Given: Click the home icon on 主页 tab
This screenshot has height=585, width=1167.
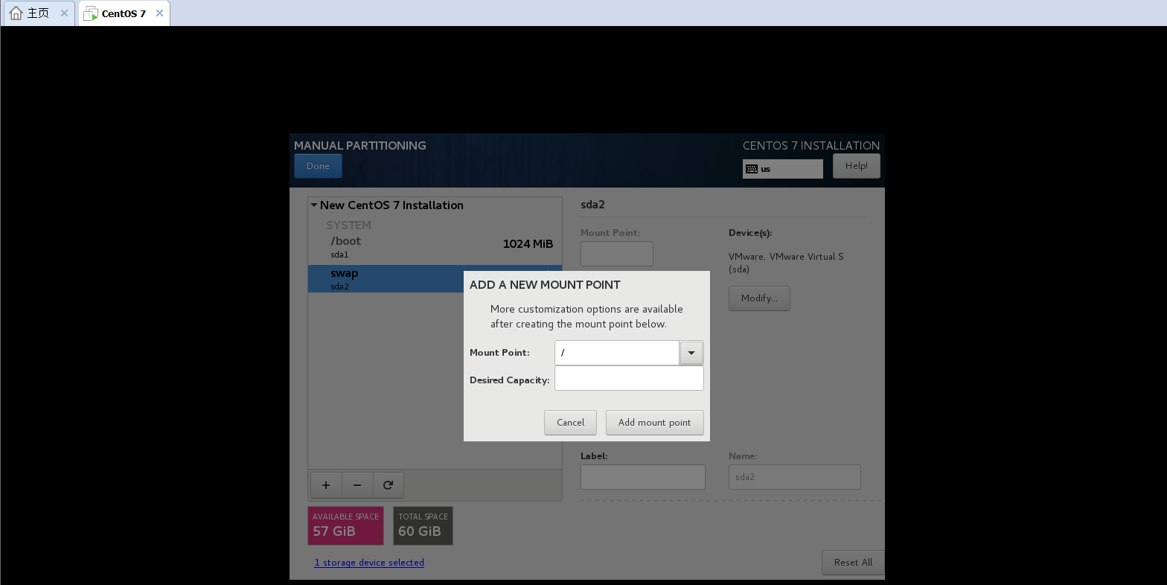Looking at the screenshot, I should pos(16,13).
